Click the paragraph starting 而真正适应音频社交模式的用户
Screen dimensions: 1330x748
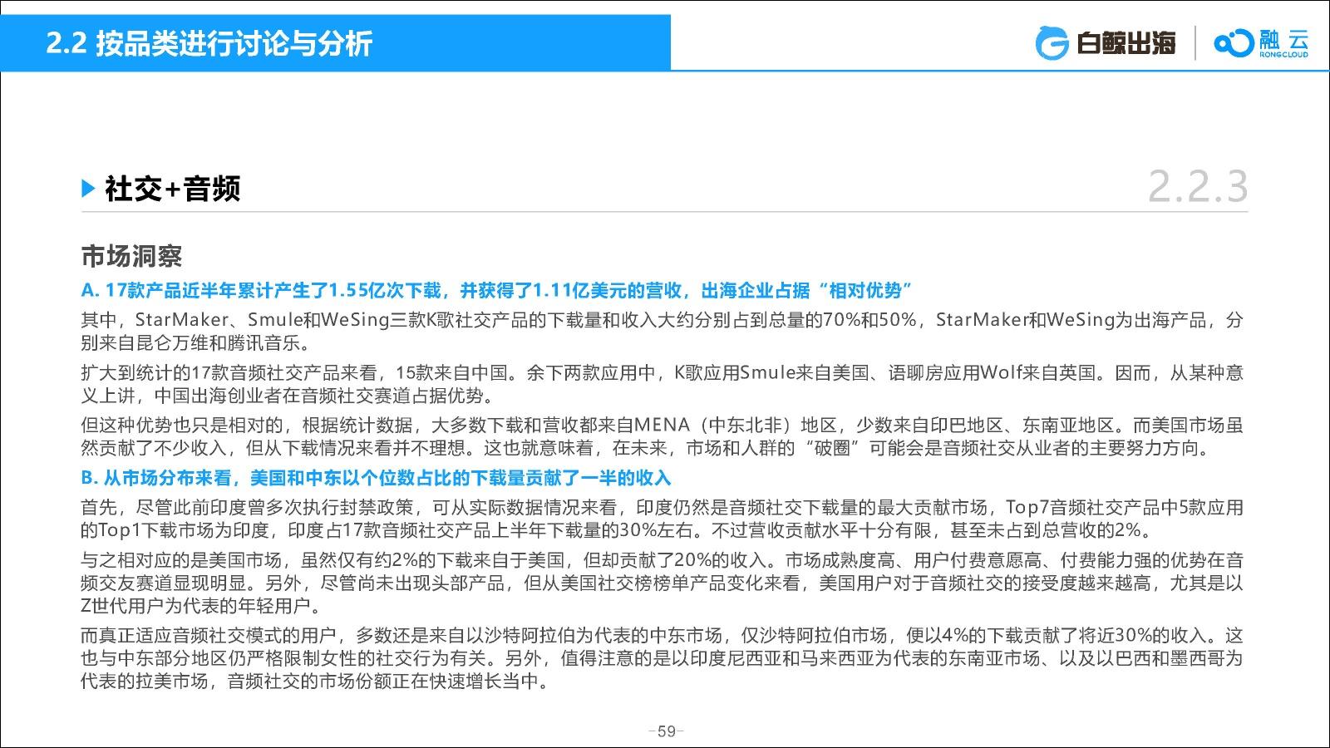(x=662, y=658)
